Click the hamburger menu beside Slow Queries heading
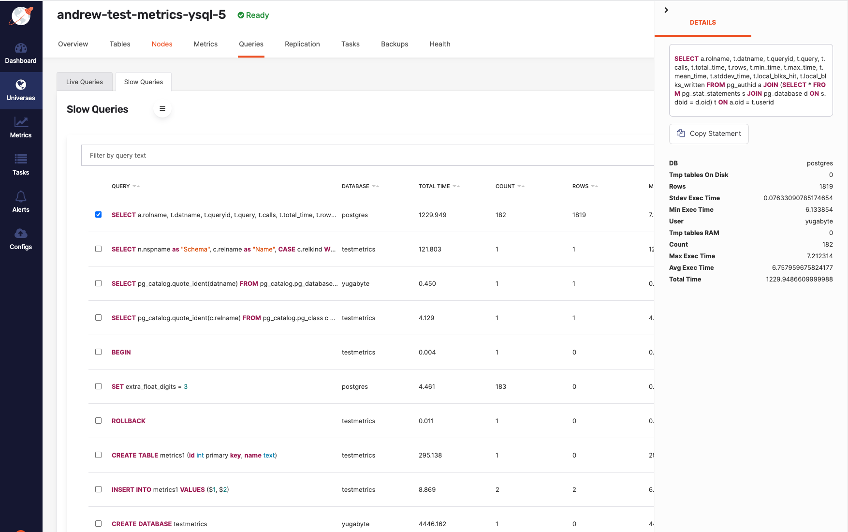This screenshot has height=532, width=848. 162,108
